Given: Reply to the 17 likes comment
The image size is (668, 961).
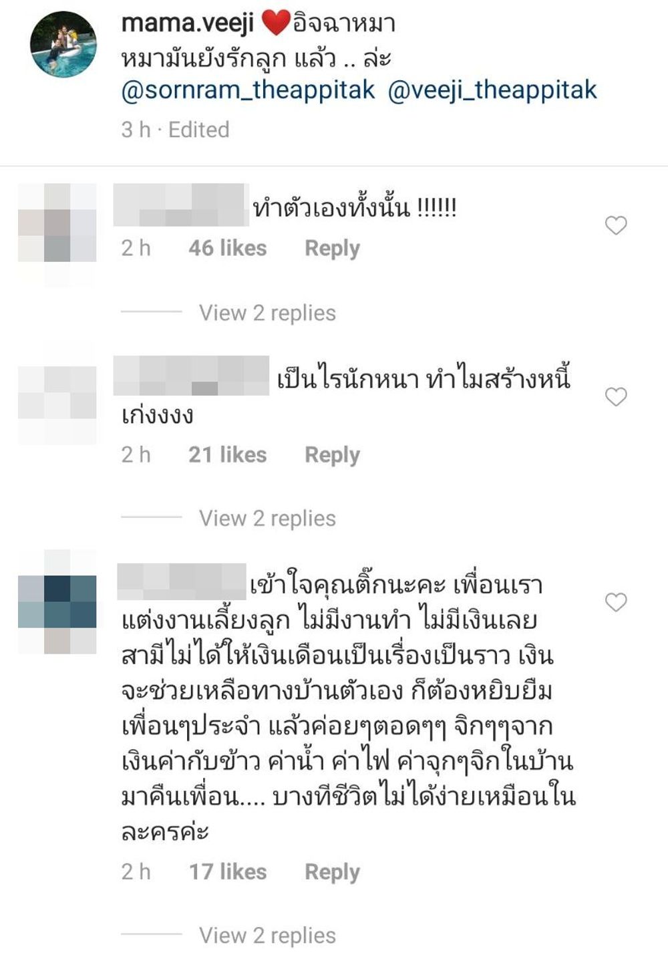Looking at the screenshot, I should [x=332, y=872].
